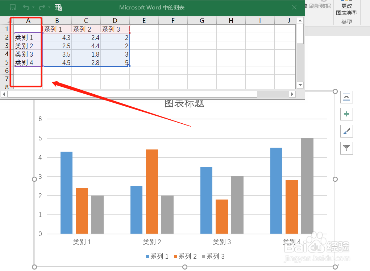Select column D header
Viewport: 370px width, 271px height.
click(x=115, y=21)
